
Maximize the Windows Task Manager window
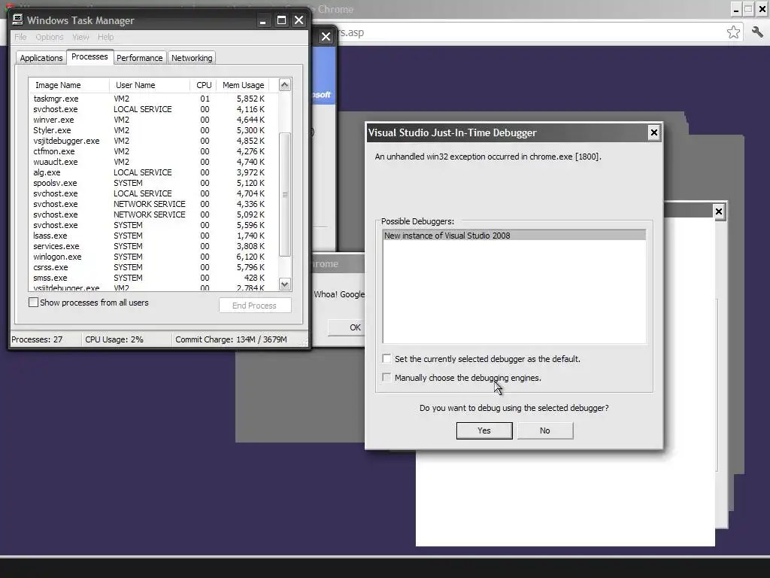(281, 20)
